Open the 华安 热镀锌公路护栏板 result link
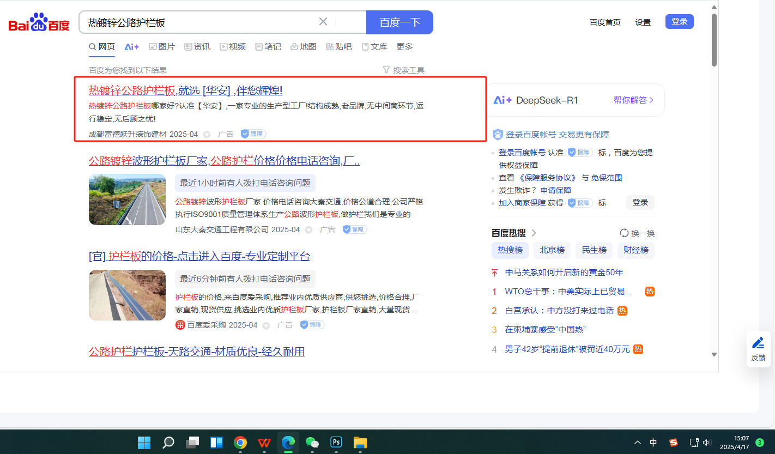This screenshot has height=454, width=775. [185, 90]
